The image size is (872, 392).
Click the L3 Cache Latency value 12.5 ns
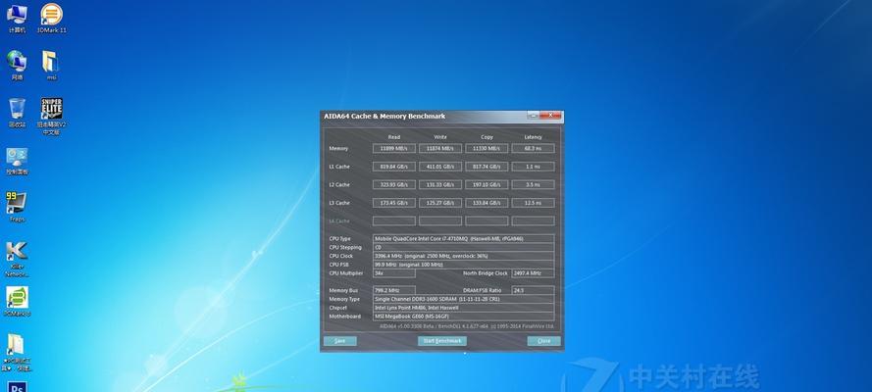533,203
